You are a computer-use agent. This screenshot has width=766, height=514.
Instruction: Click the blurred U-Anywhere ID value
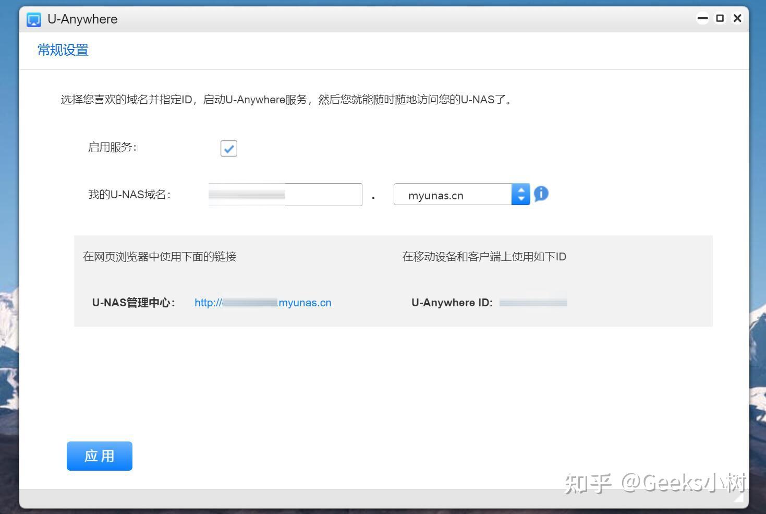[533, 303]
